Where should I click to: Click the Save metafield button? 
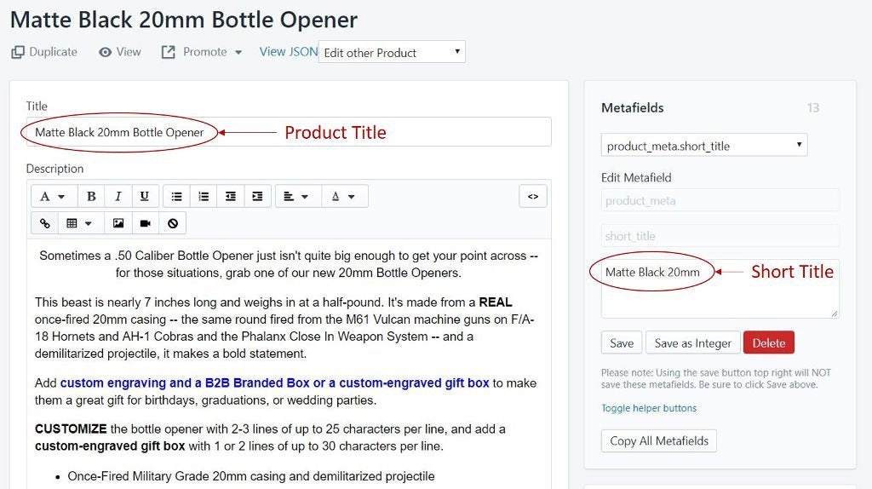tap(621, 342)
